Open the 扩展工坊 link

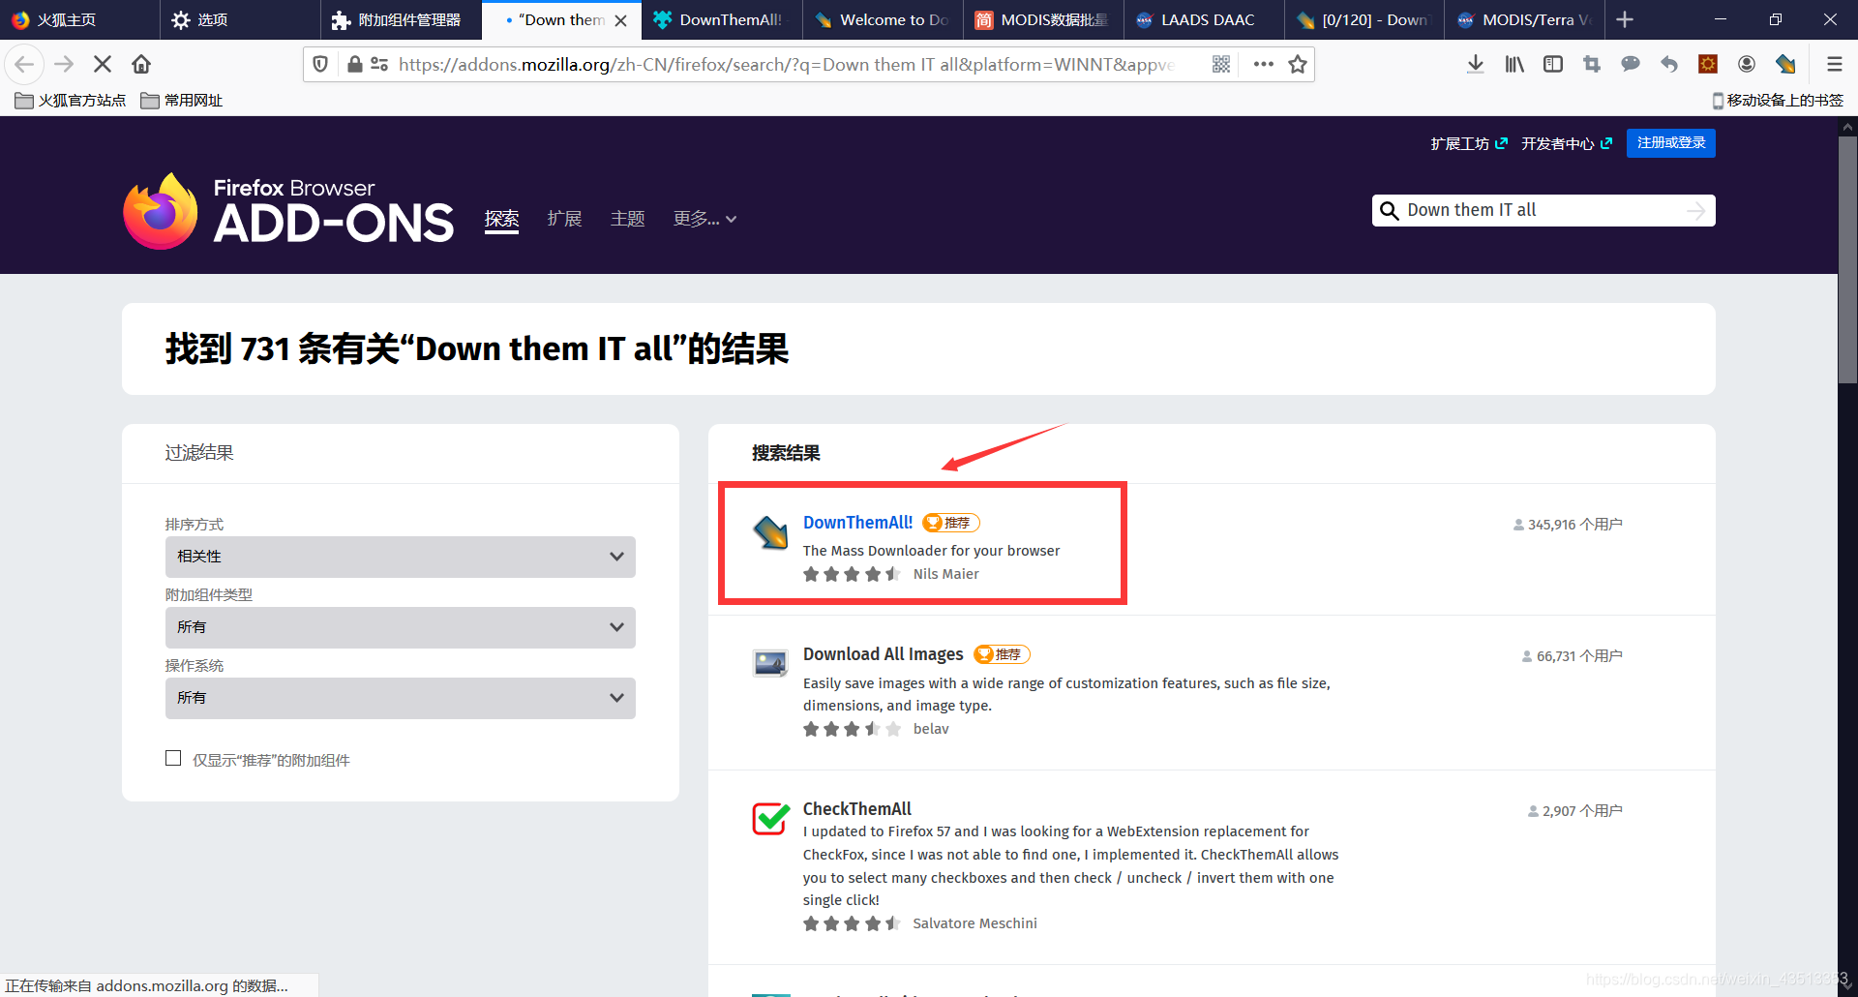coord(1469,143)
